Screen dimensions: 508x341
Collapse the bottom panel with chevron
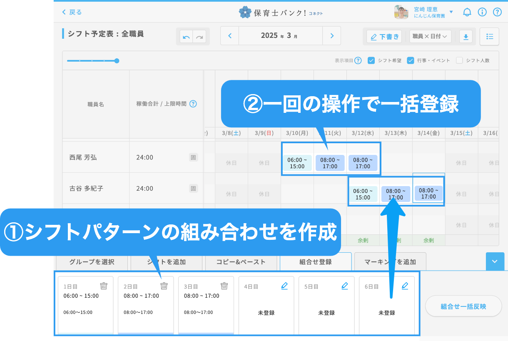pos(495,261)
